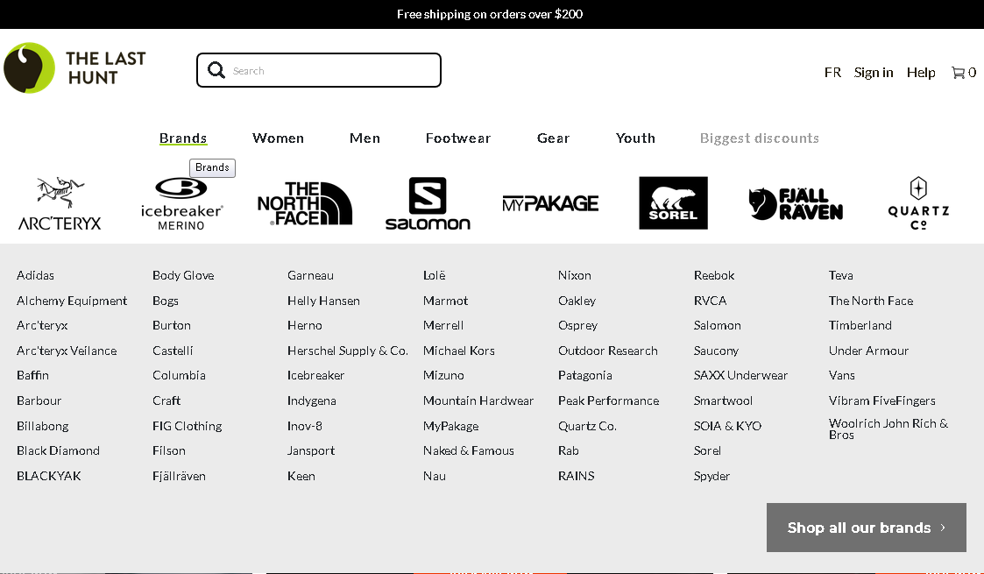Click Shop all our brands button
Viewport: 984px width, 574px height.
pyautogui.click(x=866, y=528)
